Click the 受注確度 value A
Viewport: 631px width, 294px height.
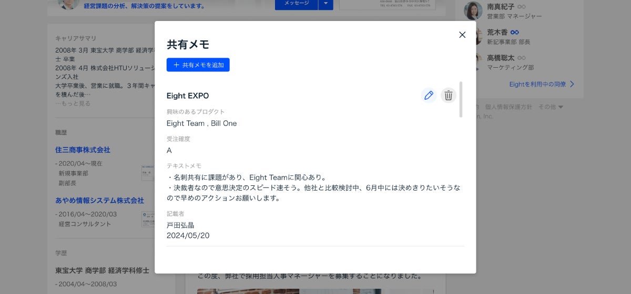pyautogui.click(x=169, y=150)
